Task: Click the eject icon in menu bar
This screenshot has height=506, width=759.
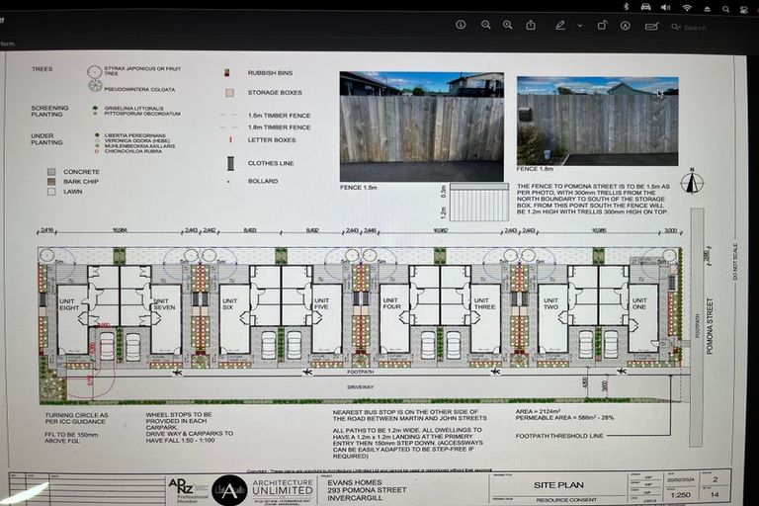Action: [708, 7]
